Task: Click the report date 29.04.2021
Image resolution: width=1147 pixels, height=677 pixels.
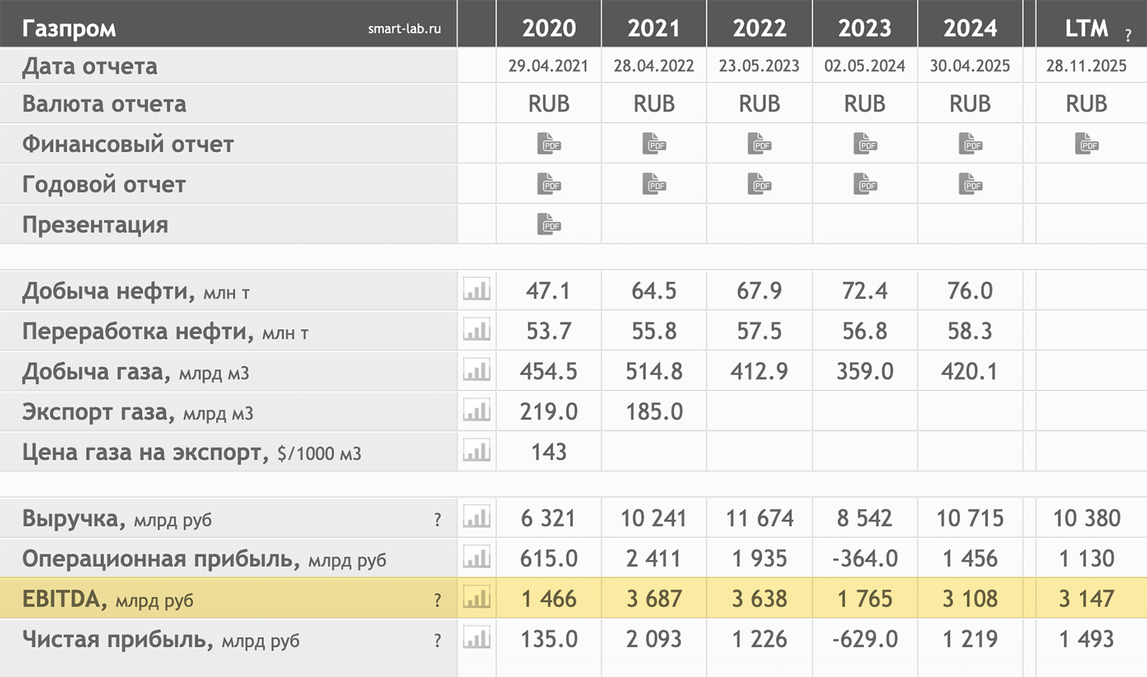Action: click(549, 66)
